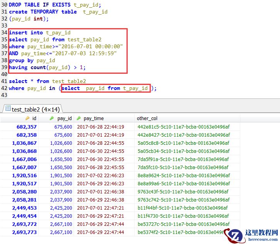Click pay_time 2017-07-02 22:46:23
280x244 pixels.
click(x=101, y=176)
